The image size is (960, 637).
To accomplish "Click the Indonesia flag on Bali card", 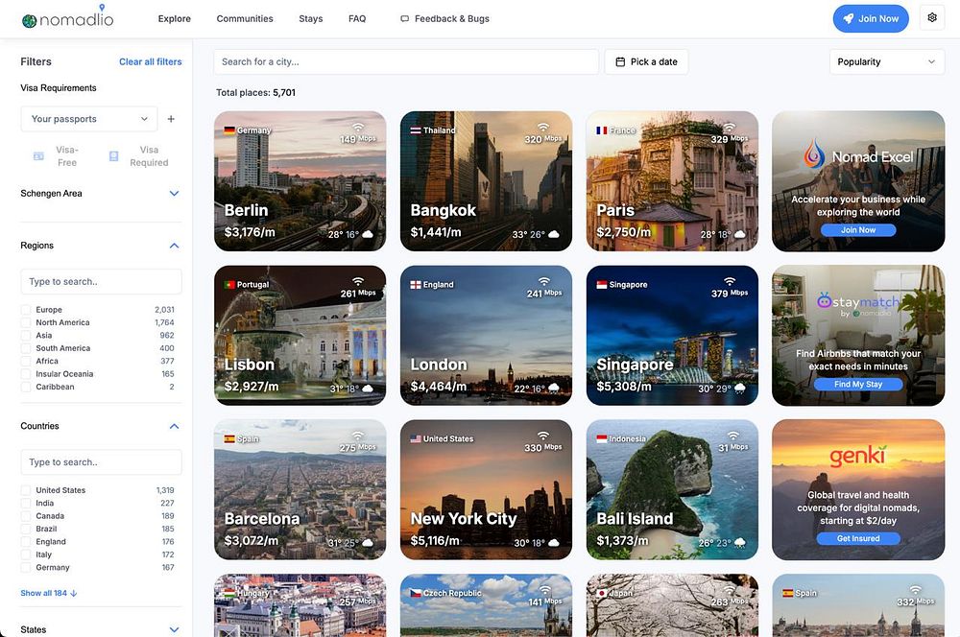I will 602,438.
